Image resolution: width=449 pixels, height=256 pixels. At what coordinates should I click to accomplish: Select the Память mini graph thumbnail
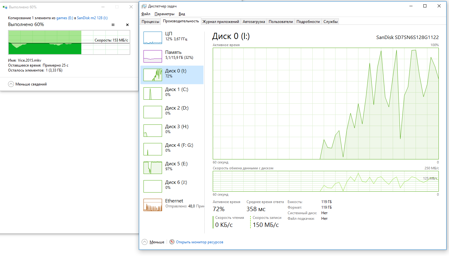point(153,56)
